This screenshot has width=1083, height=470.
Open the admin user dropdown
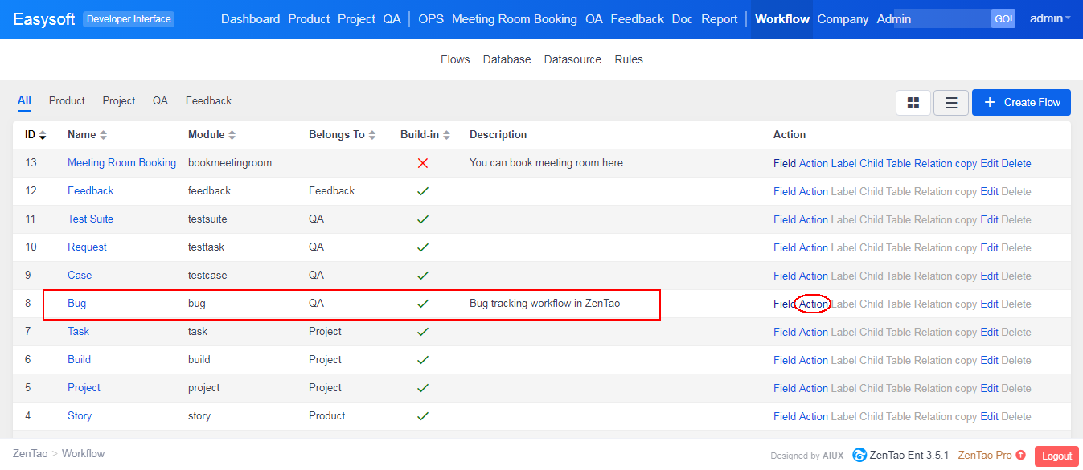tap(1050, 18)
